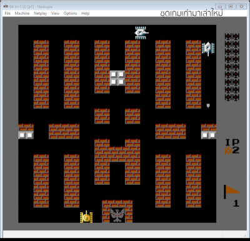Maximize the Nestopia window
Viewport: 250px width, 241px height.
pyautogui.click(x=231, y=6)
